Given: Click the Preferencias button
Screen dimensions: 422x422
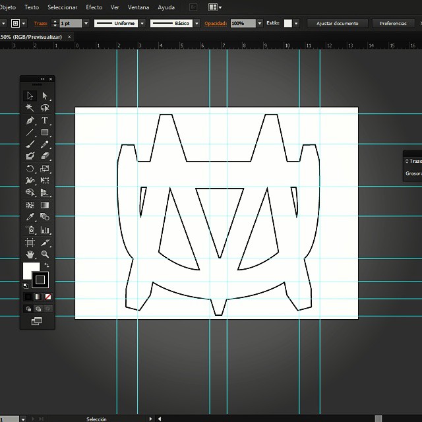Looking at the screenshot, I should pyautogui.click(x=393, y=24).
